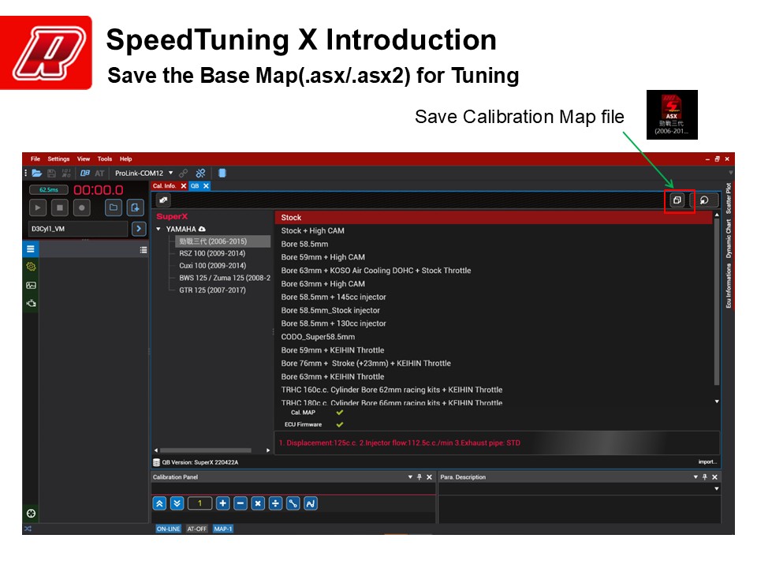Image resolution: width=757 pixels, height=568 pixels.
Task: Click the open folder icon in toolbar
Action: 37,173
